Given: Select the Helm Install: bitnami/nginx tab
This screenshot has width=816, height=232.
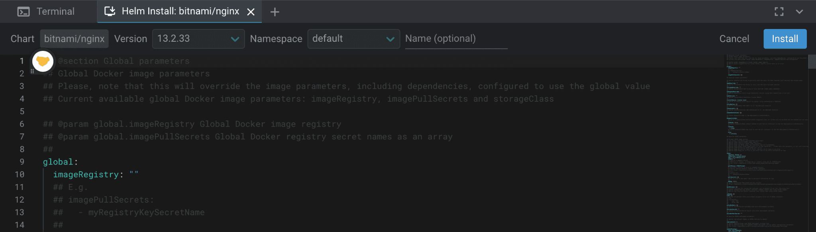Looking at the screenshot, I should [x=179, y=12].
